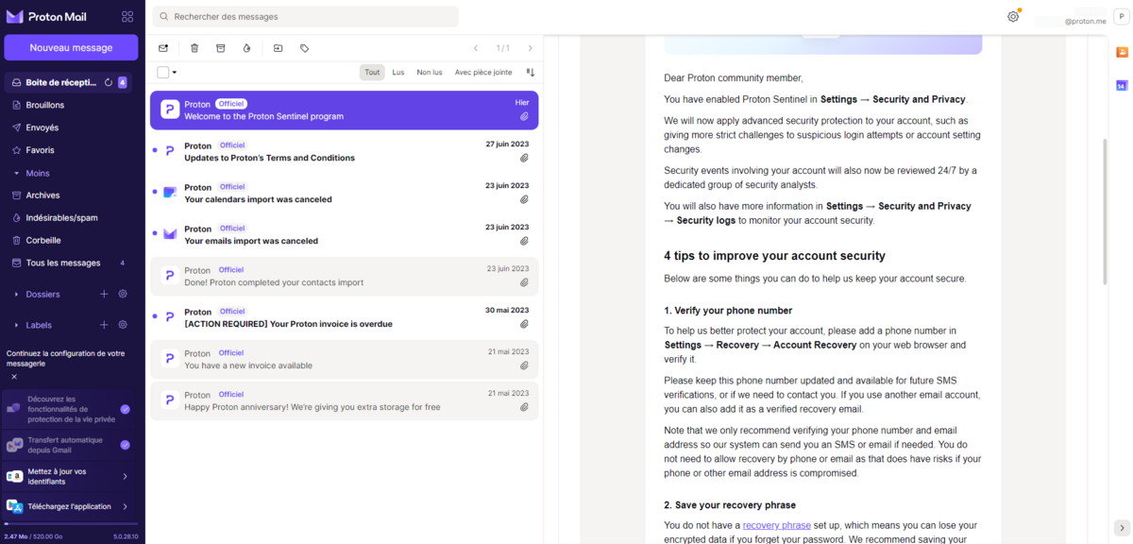Open the Téléchargez l'application step
The height and width of the screenshot is (544, 1133).
(69, 506)
